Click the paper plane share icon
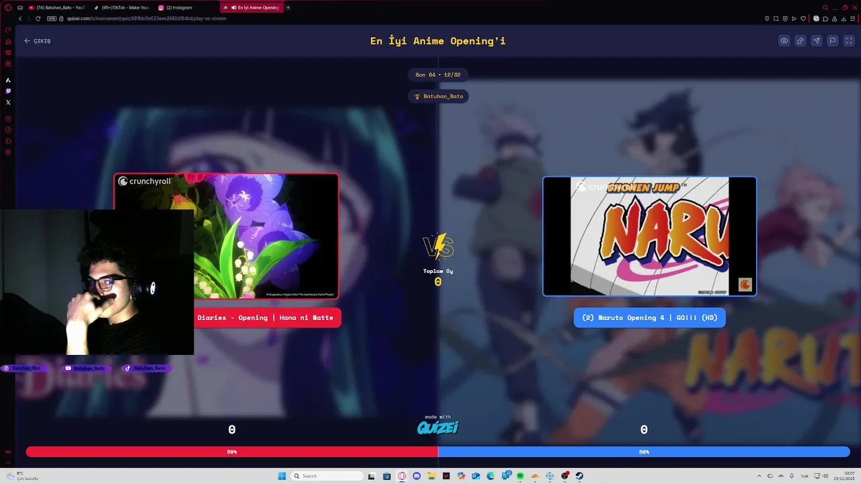 click(817, 40)
